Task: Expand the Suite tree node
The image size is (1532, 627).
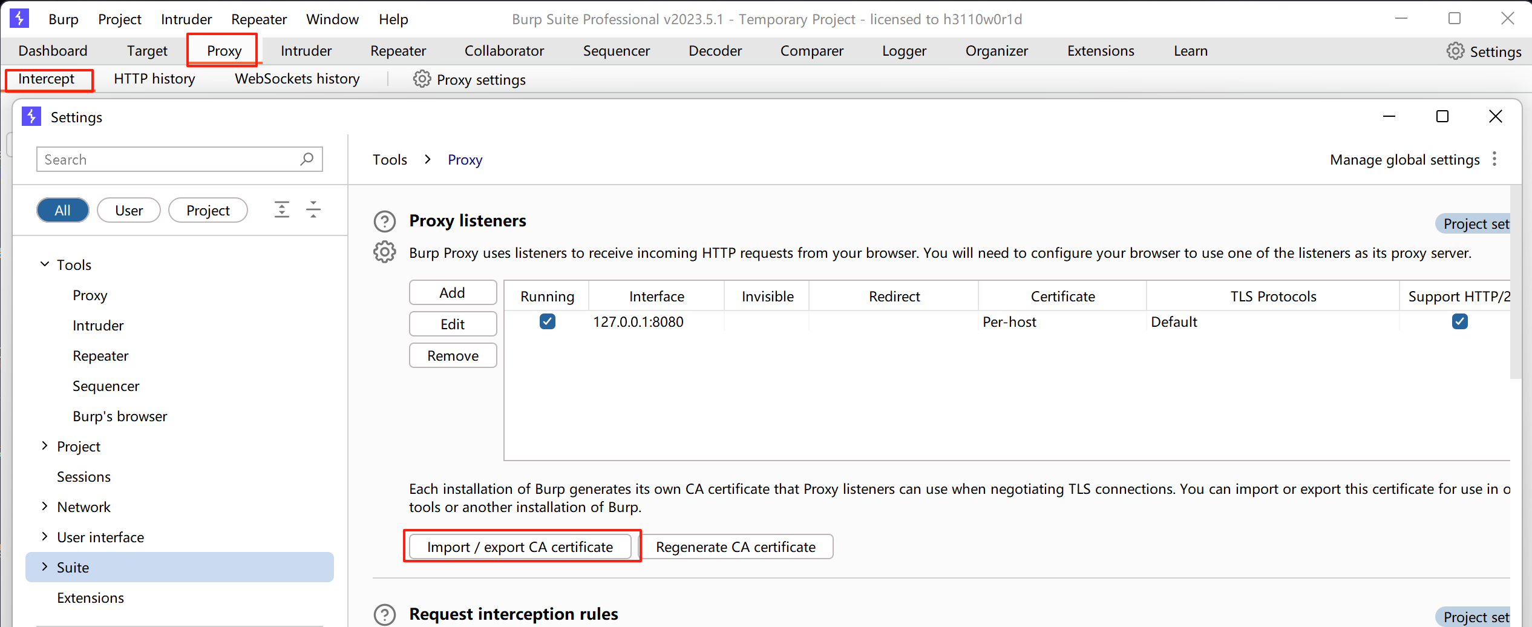Action: click(x=45, y=566)
